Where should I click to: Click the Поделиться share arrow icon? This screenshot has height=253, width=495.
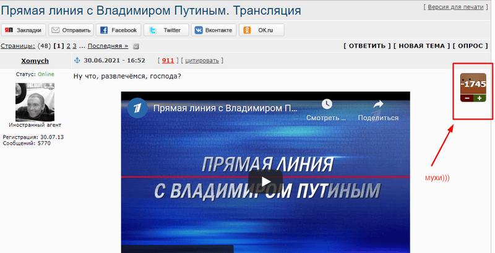(x=378, y=104)
